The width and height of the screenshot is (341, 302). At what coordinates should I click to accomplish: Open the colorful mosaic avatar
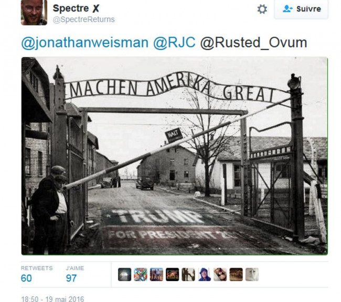tap(141, 274)
